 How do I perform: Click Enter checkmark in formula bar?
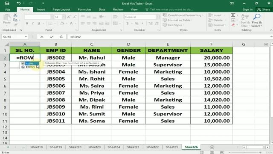[52, 37]
